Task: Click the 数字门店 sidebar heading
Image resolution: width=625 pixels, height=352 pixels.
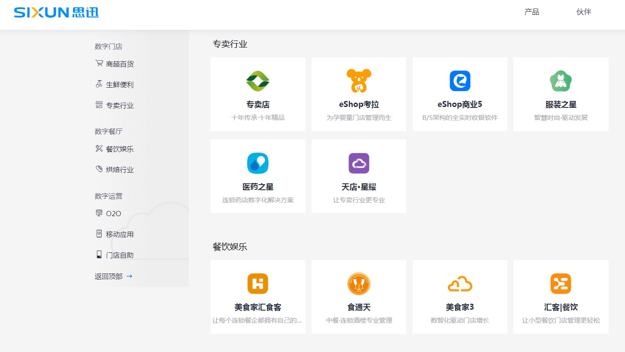Action: pyautogui.click(x=108, y=47)
